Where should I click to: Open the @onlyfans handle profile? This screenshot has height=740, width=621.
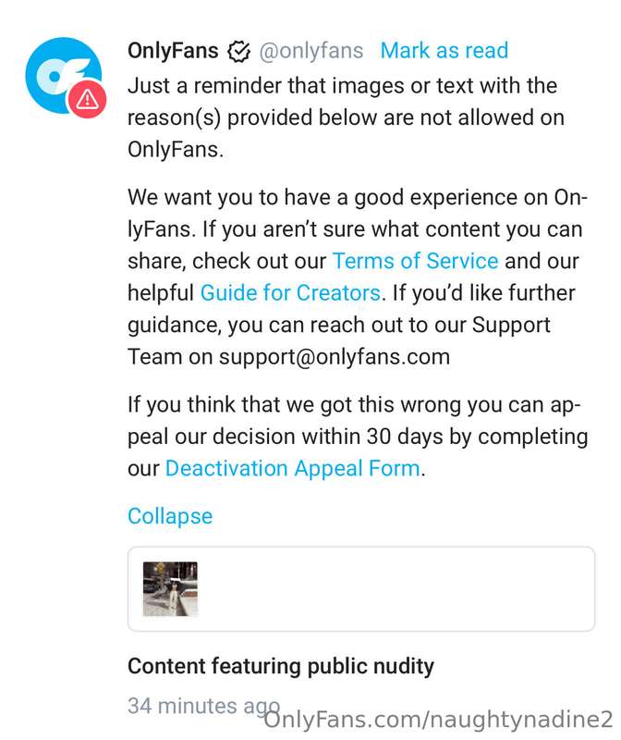coord(311,51)
